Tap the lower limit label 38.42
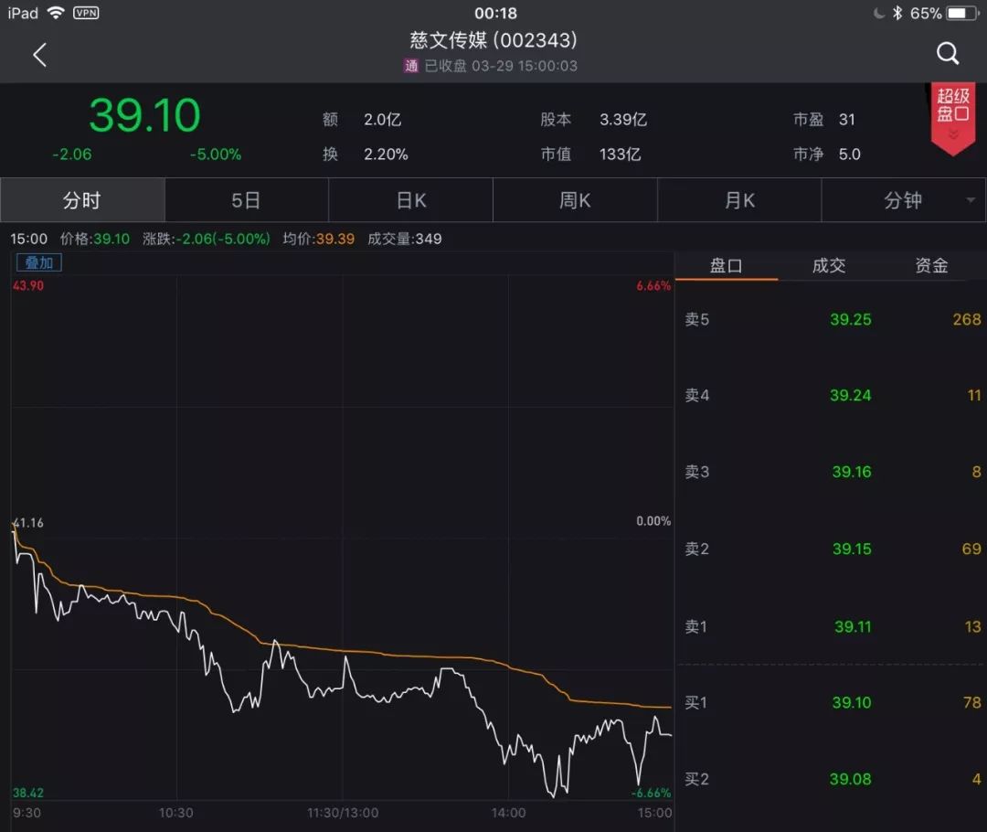Image resolution: width=987 pixels, height=832 pixels. 28,793
